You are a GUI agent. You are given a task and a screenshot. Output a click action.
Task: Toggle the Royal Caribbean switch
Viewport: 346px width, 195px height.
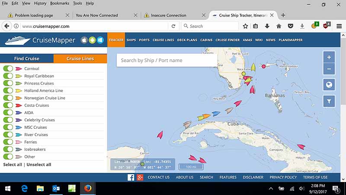[x=8, y=76]
